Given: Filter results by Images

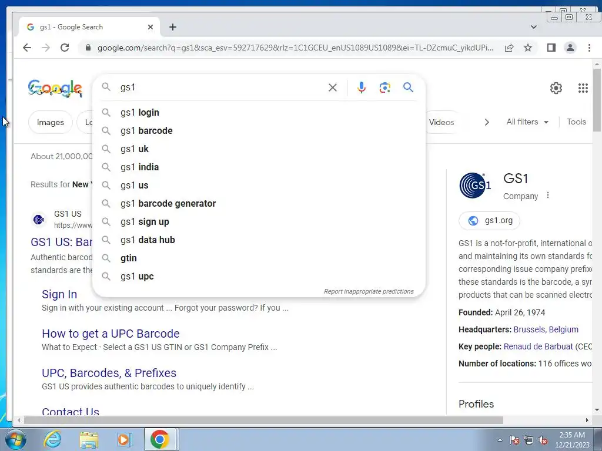Looking at the screenshot, I should 51,122.
